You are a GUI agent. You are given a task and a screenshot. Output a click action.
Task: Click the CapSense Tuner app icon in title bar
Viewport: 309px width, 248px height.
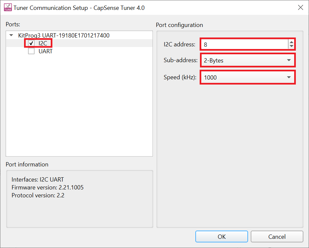coord(8,8)
